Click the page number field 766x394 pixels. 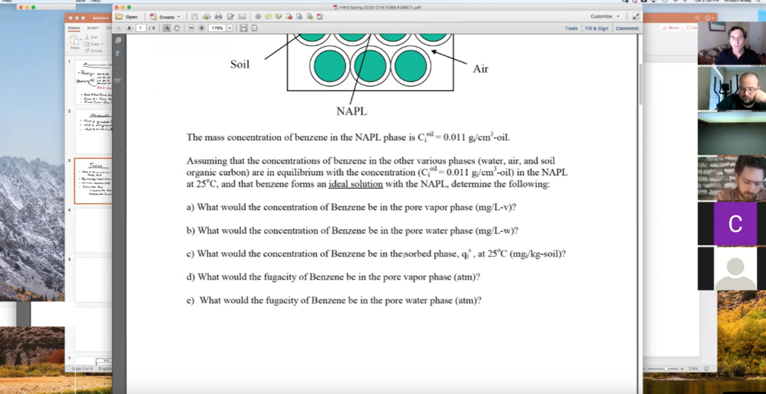(x=141, y=28)
